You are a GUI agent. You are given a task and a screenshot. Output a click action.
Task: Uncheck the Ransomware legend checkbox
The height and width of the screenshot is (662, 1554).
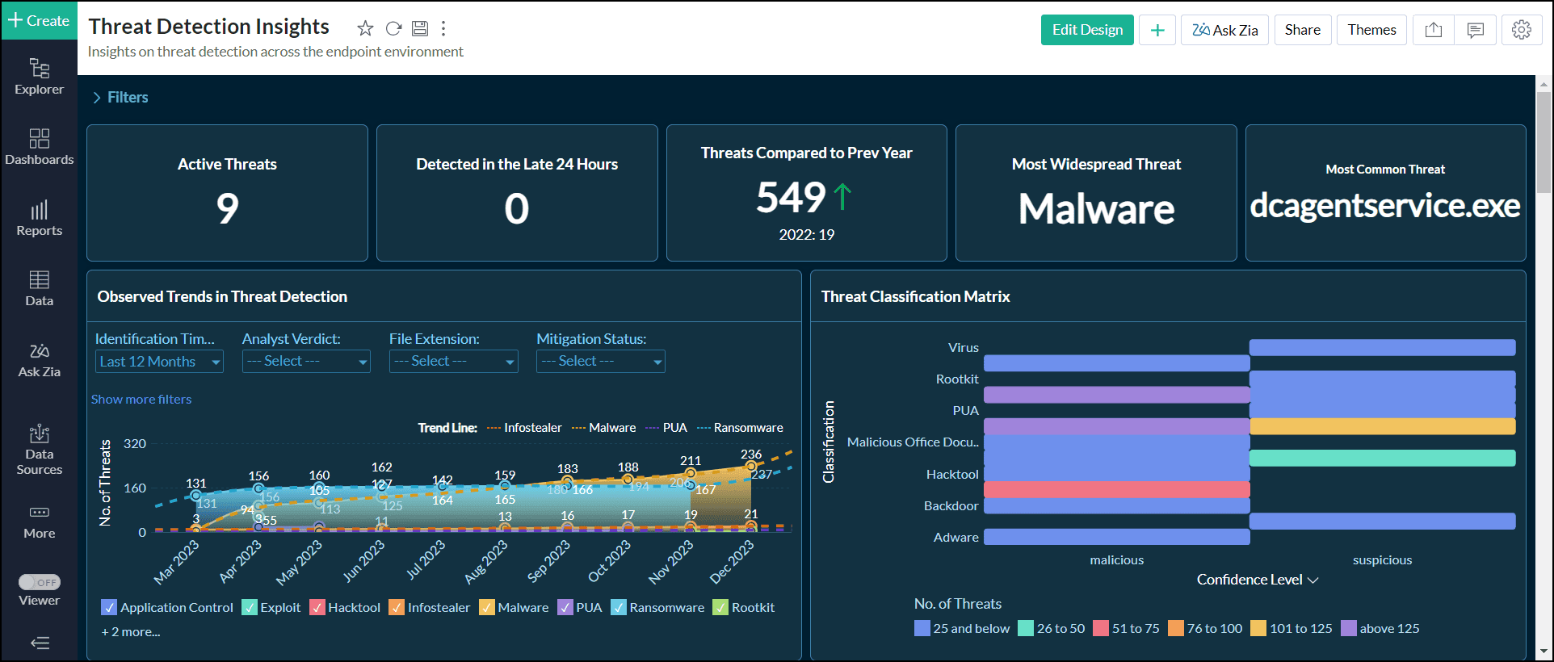[619, 607]
